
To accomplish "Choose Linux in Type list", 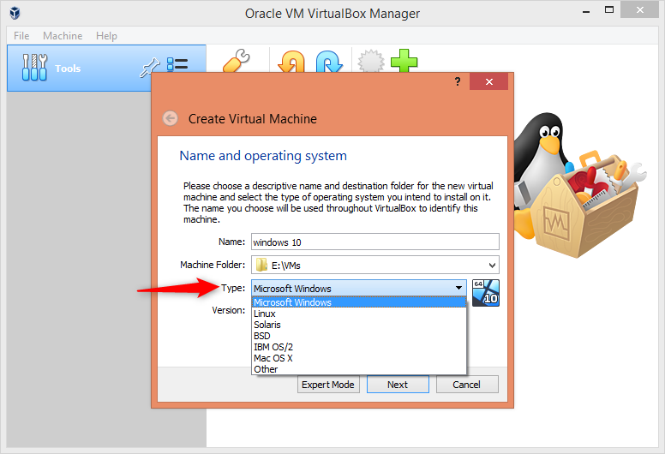I will click(x=359, y=314).
